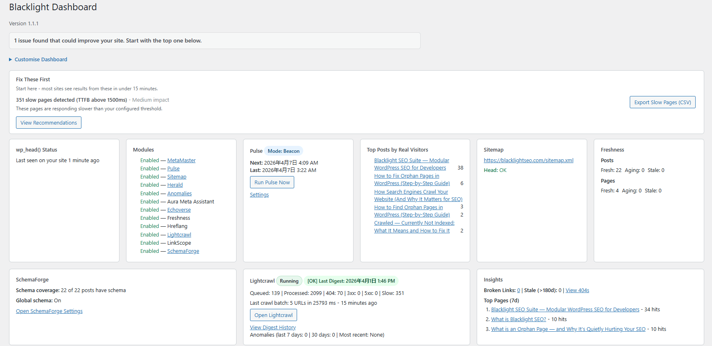Open the Anomalies module link

point(179,194)
